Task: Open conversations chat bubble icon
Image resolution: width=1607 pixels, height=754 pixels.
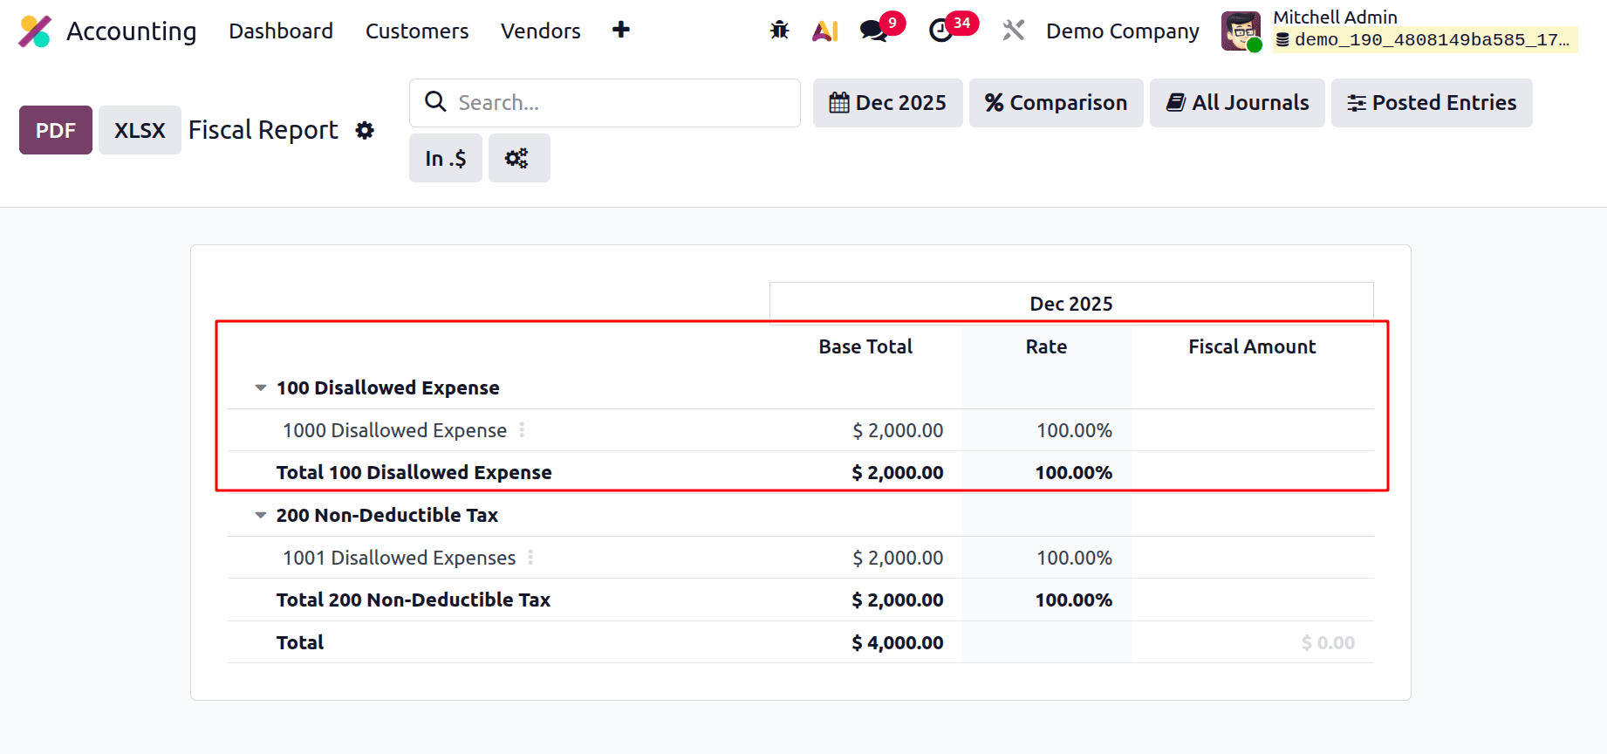Action: tap(873, 31)
